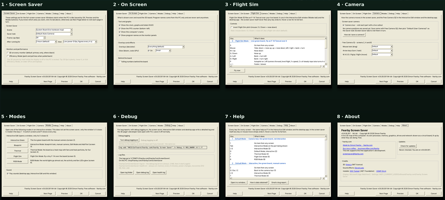This screenshot has height=200, width=445.
Task: Open the Flight Sim tab in panel 2
Action: 144,13
